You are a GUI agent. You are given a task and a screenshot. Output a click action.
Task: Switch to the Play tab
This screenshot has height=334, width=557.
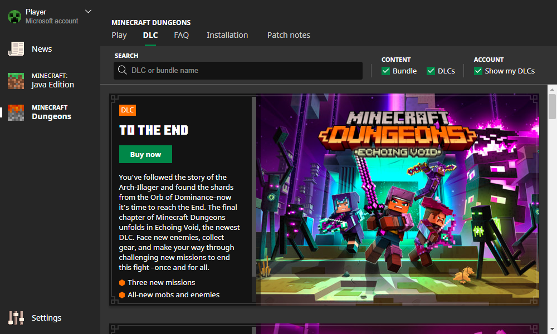[x=119, y=35]
